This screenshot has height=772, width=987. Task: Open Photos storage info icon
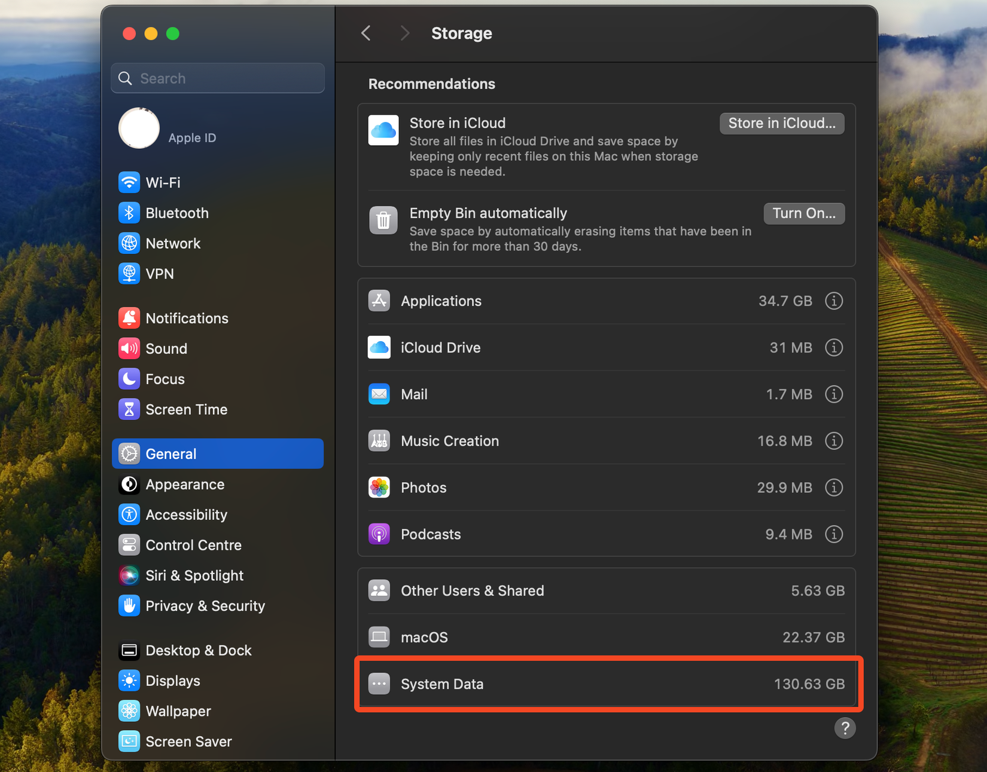tap(833, 488)
